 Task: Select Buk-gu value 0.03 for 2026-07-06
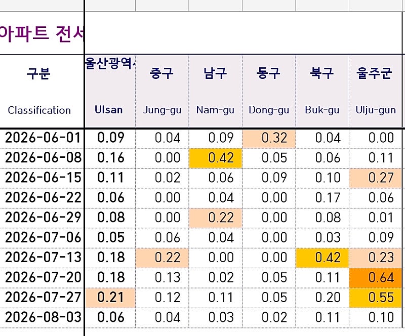(322, 238)
